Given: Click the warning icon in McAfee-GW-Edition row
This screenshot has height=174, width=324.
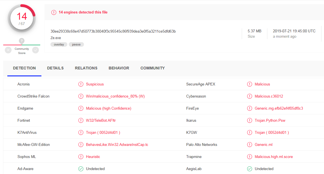Looking at the screenshot, I should click(x=81, y=145).
